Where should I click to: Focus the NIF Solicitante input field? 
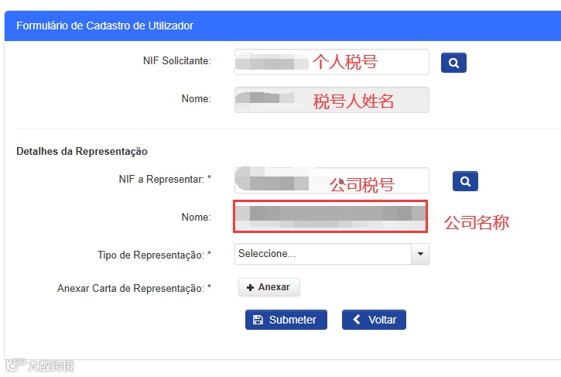pos(331,62)
